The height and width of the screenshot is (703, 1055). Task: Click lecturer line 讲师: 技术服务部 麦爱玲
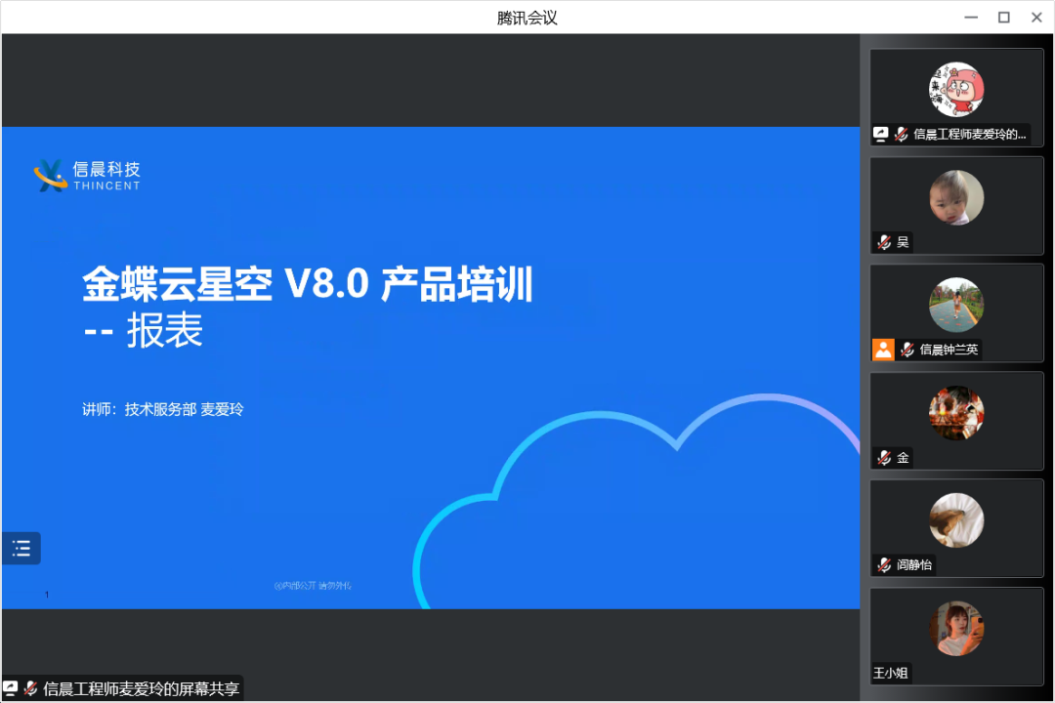tap(163, 409)
